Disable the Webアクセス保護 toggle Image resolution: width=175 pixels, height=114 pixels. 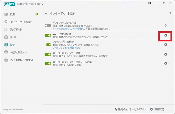point(48,35)
